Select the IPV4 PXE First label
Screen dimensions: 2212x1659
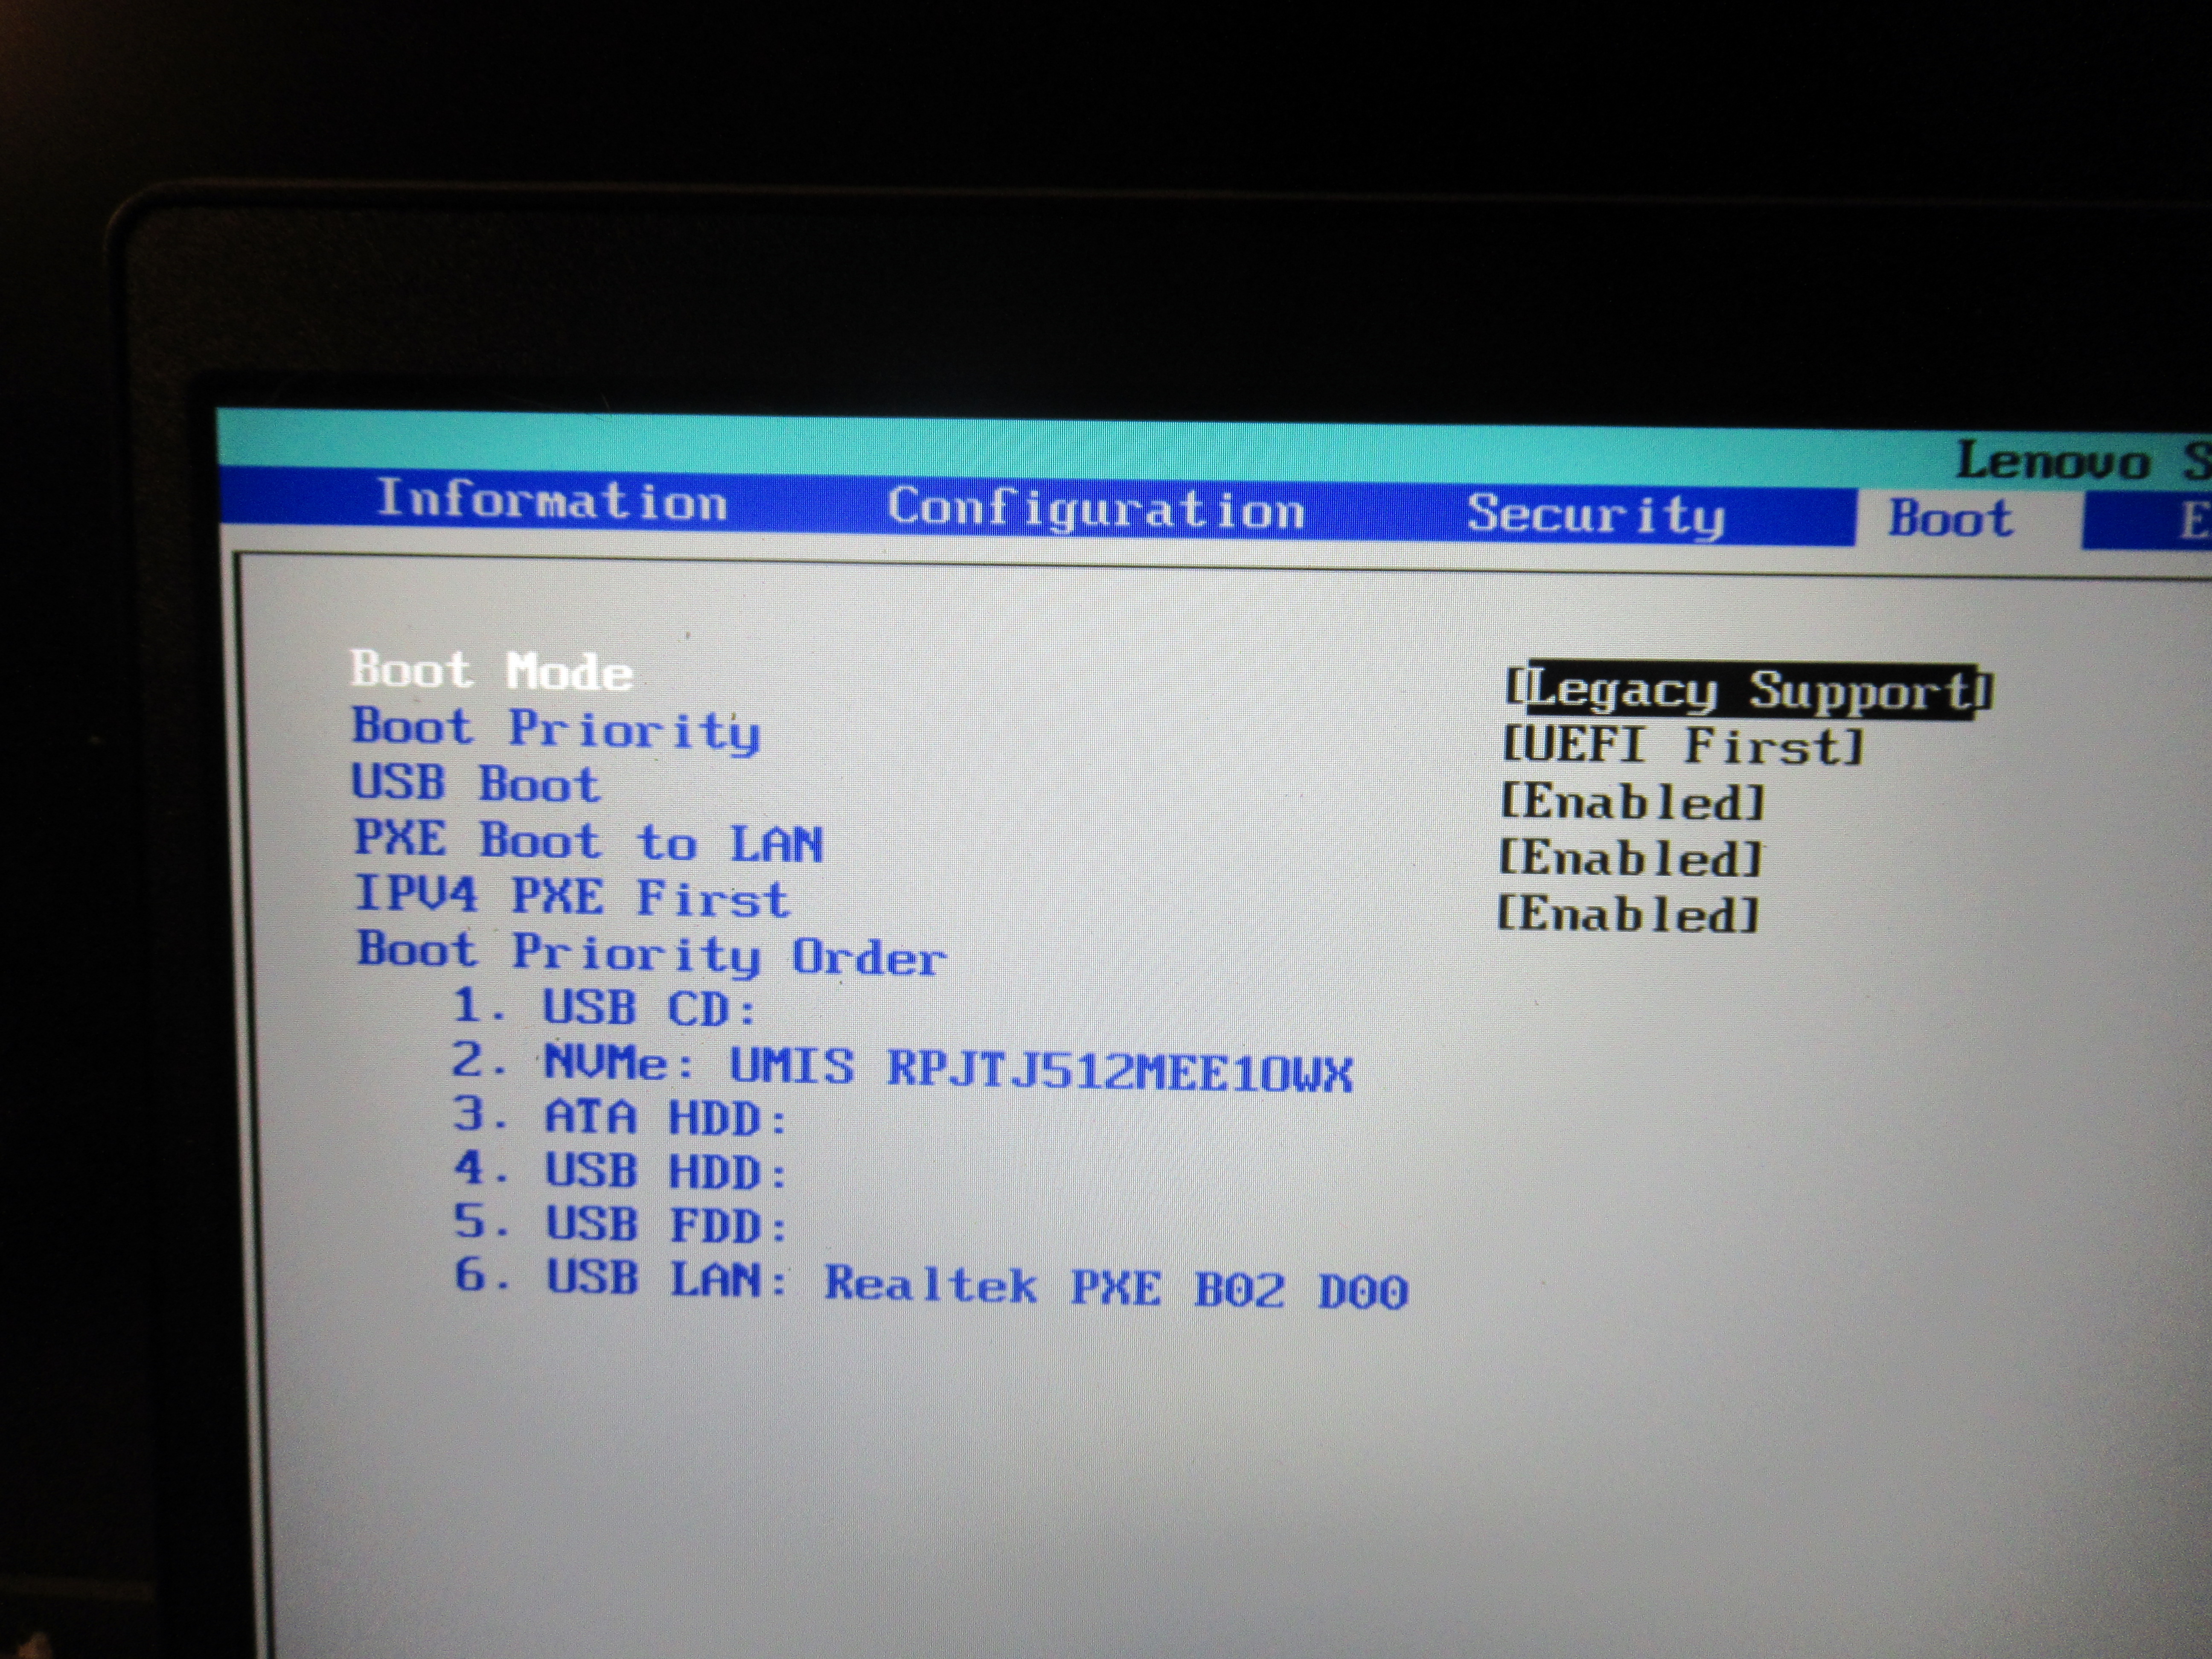click(x=572, y=897)
